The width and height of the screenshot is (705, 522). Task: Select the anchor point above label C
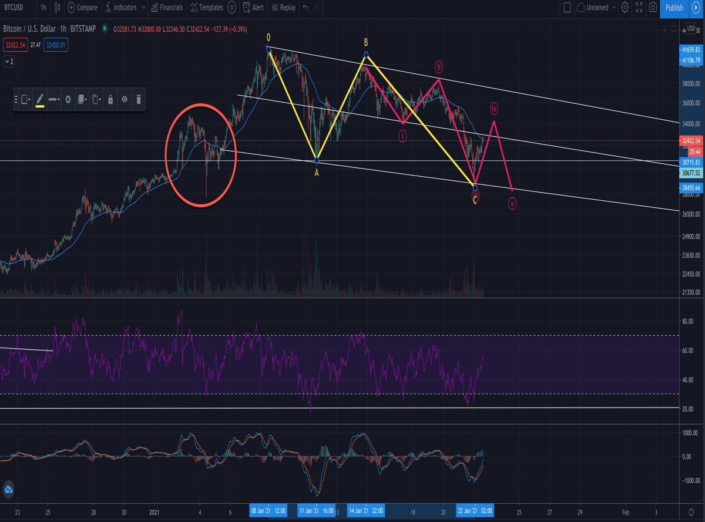(x=475, y=187)
